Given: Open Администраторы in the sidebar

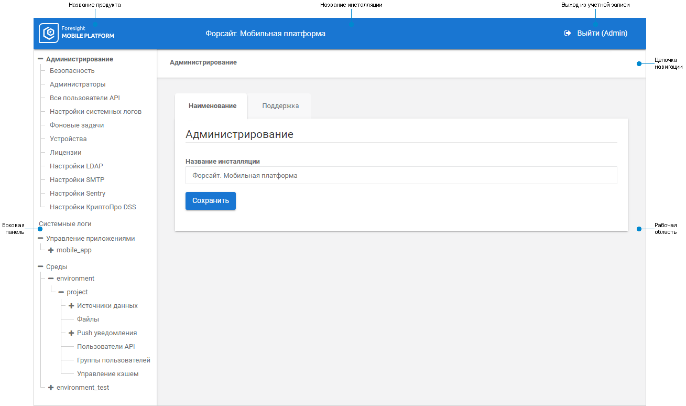Looking at the screenshot, I should pos(78,84).
